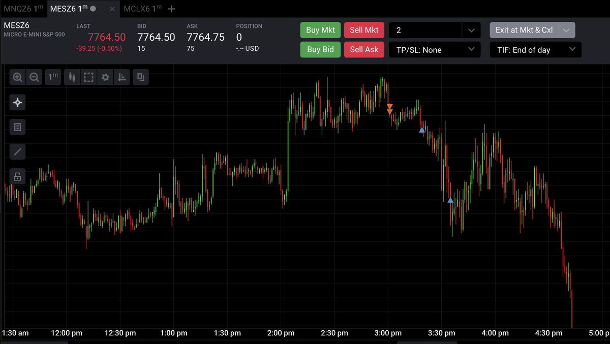Click the ask price 7764.75

(205, 37)
